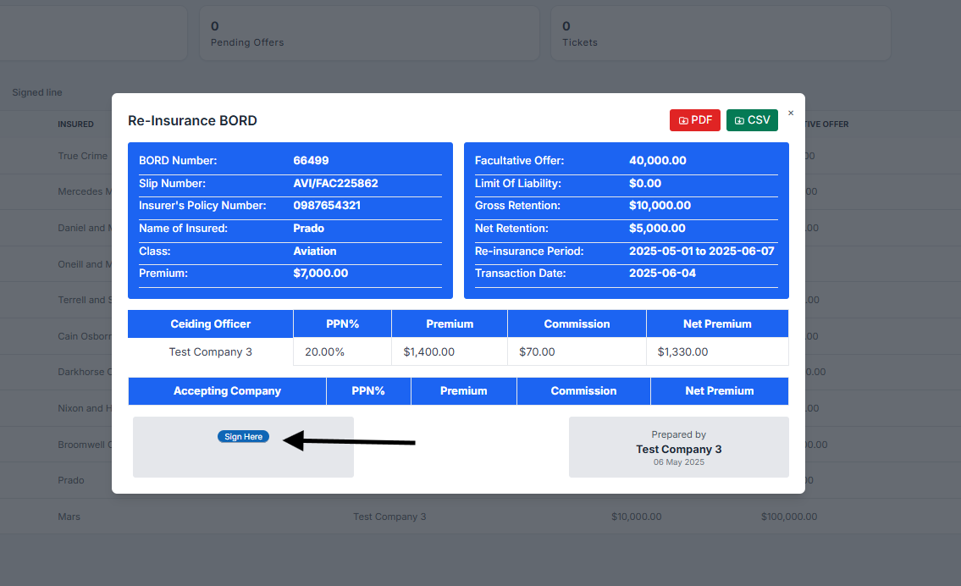The height and width of the screenshot is (586, 961).
Task: Click Net Premium header in Ceiding Officer table
Action: (717, 323)
